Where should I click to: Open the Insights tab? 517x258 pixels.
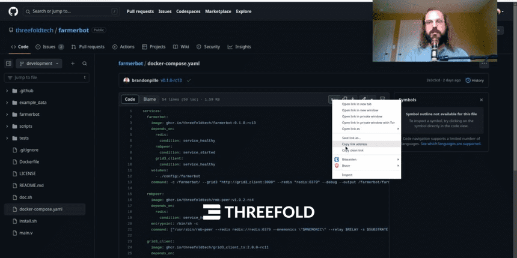pyautogui.click(x=239, y=47)
